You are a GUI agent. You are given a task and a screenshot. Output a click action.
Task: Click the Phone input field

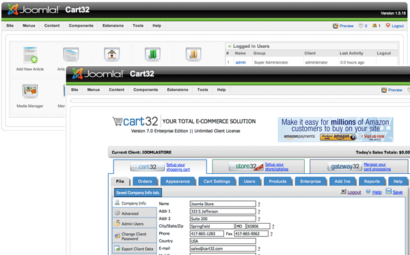pos(206,234)
